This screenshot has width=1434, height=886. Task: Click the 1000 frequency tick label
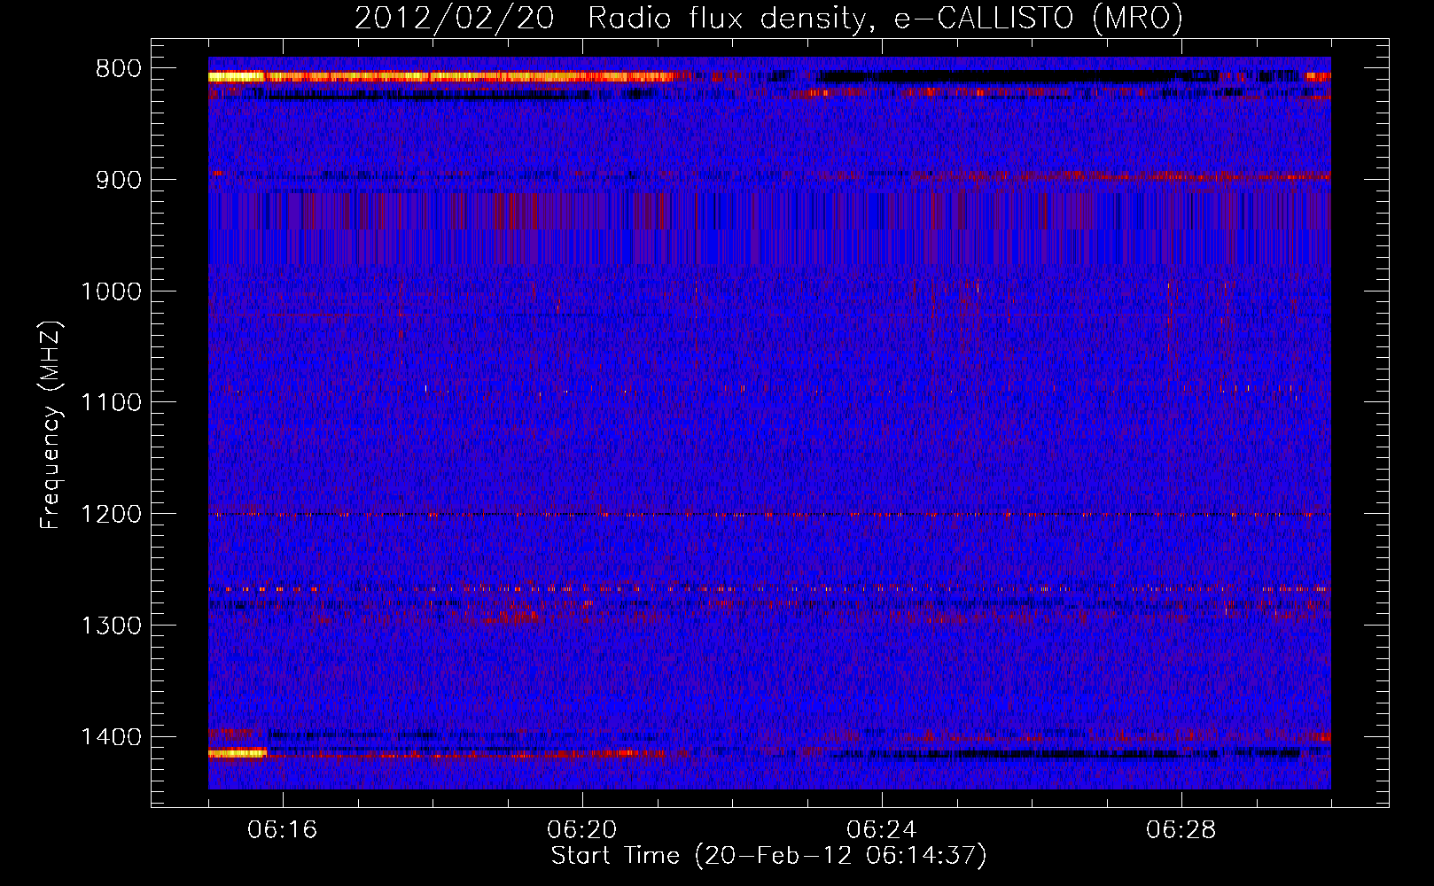111,291
